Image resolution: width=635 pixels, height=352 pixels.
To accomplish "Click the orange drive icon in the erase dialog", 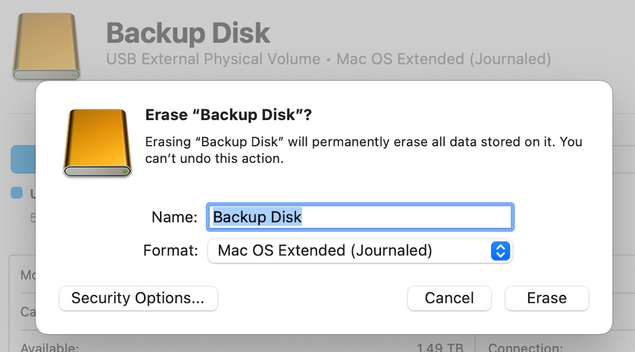I will (x=97, y=143).
